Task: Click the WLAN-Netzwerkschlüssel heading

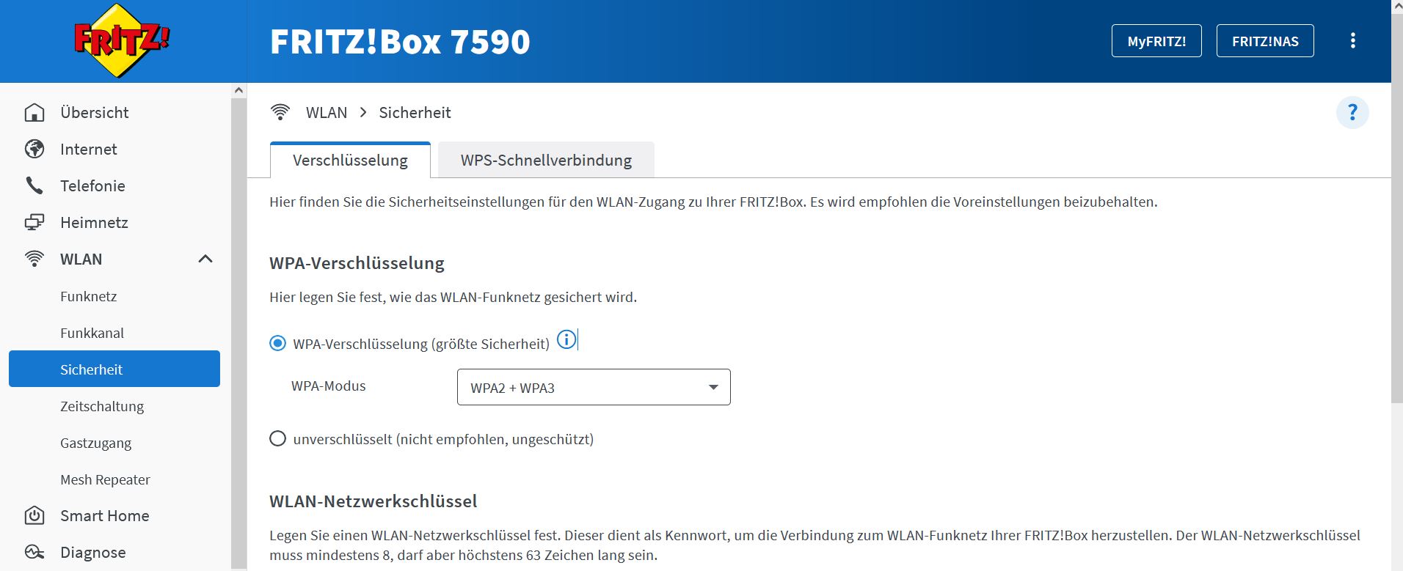Action: 373,501
